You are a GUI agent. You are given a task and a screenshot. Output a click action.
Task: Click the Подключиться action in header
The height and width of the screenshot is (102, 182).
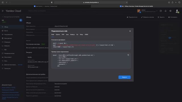[132, 17]
